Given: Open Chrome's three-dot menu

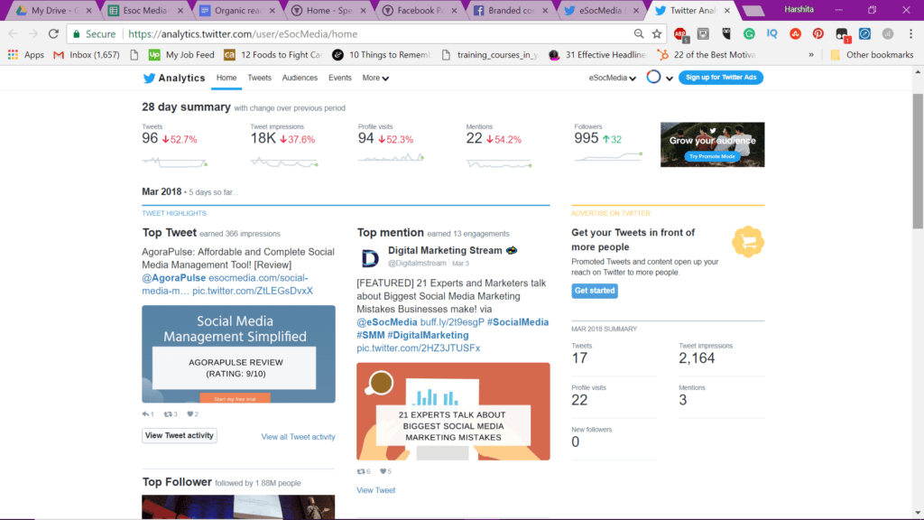Looking at the screenshot, I should 910,33.
